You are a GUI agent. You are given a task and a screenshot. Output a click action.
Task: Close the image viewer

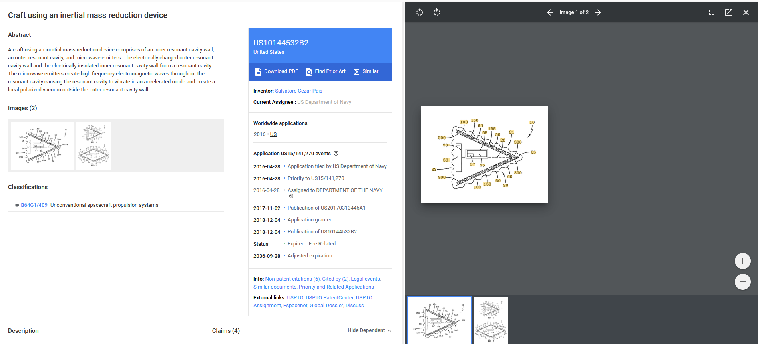coord(746,12)
